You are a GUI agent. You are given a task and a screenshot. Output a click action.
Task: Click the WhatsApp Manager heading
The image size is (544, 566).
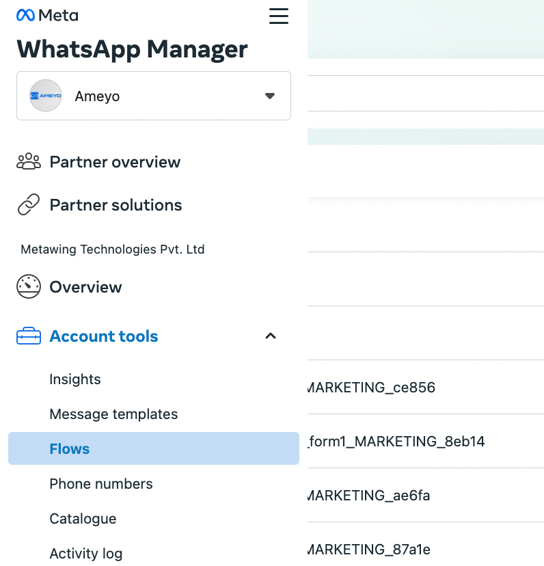tap(132, 49)
